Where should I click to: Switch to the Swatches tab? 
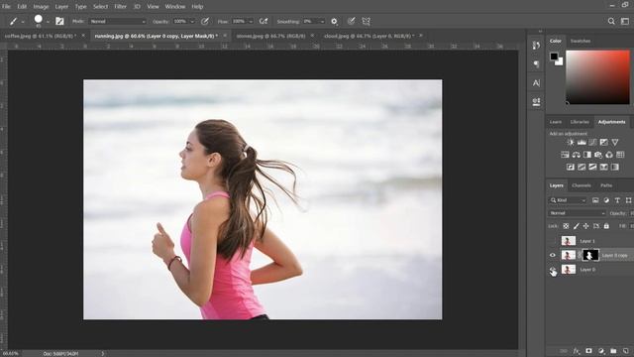tap(581, 41)
